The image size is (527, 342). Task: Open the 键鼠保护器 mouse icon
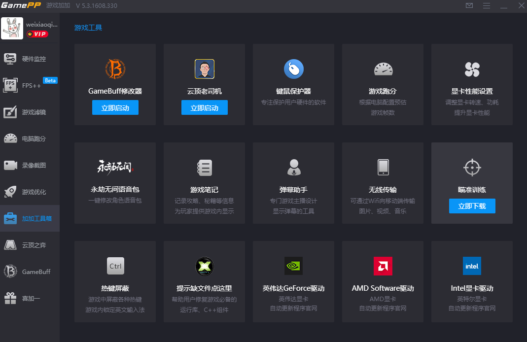293,69
